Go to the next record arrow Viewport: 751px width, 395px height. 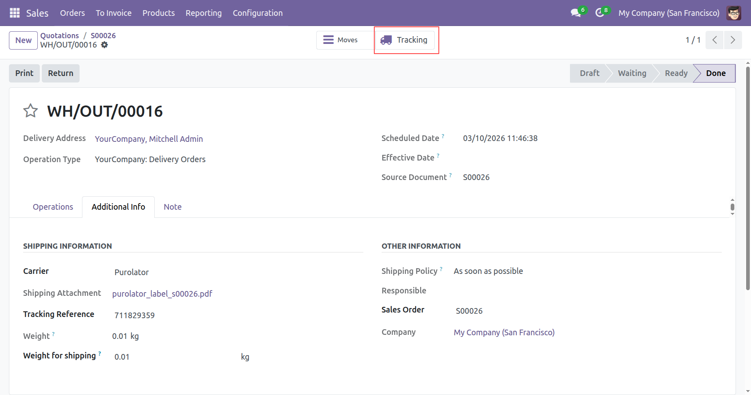pos(733,40)
